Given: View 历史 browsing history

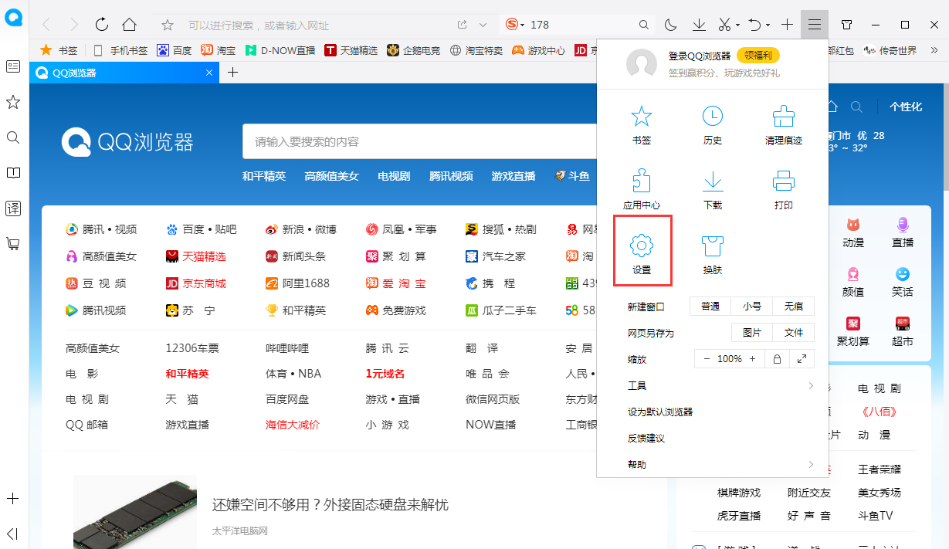Looking at the screenshot, I should pyautogui.click(x=711, y=125).
